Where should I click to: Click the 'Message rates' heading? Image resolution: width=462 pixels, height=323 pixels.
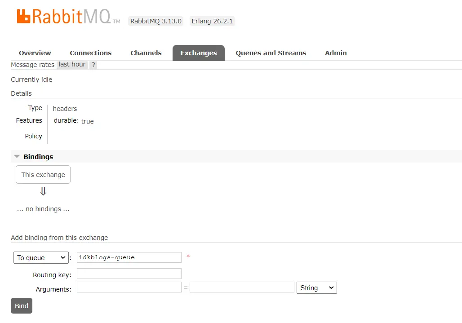33,65
